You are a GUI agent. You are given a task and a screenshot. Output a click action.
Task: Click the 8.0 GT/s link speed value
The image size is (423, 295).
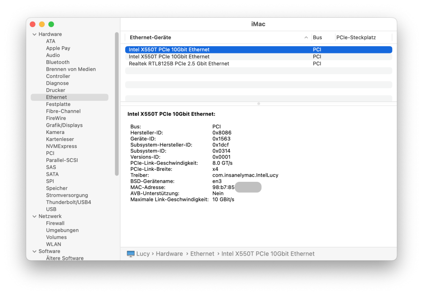222,163
